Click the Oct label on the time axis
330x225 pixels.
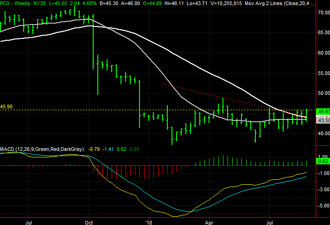(x=89, y=221)
